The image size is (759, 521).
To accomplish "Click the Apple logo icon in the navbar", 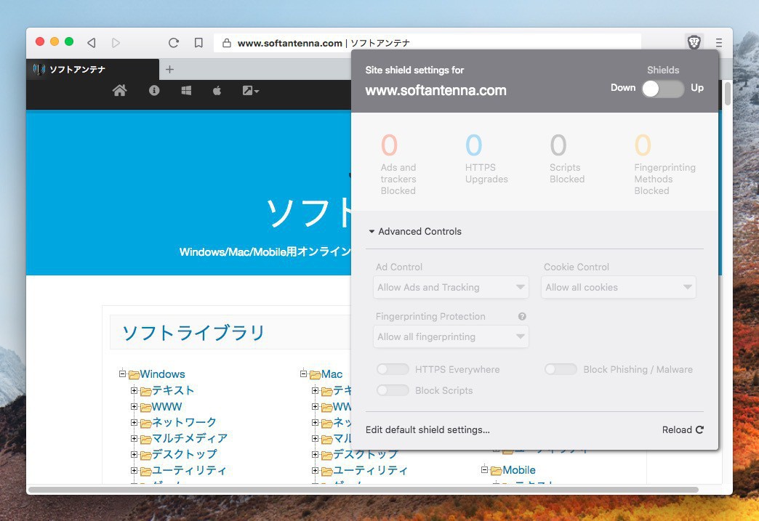I will (x=217, y=90).
